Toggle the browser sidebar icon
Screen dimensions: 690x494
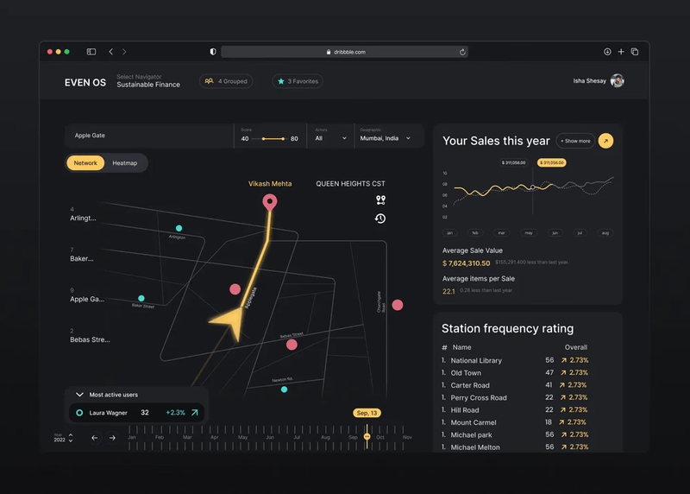click(91, 52)
